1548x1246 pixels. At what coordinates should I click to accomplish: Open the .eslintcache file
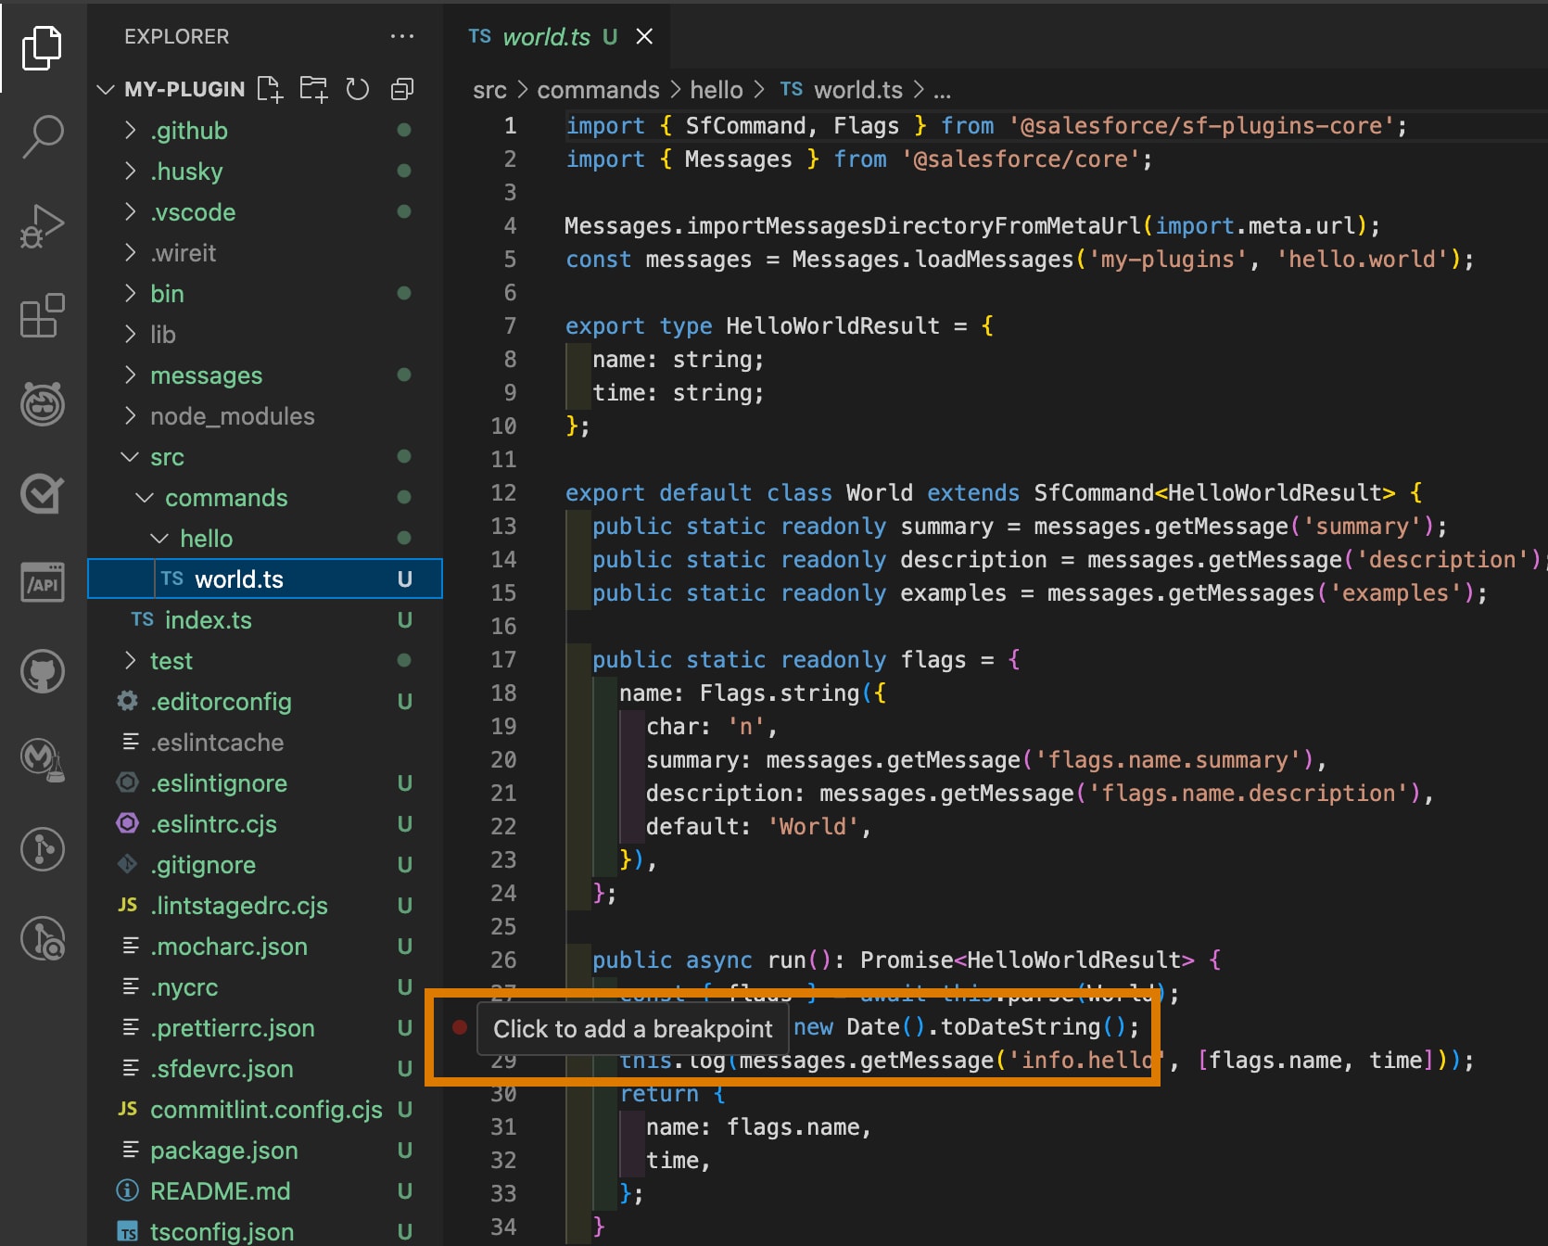coord(265,743)
